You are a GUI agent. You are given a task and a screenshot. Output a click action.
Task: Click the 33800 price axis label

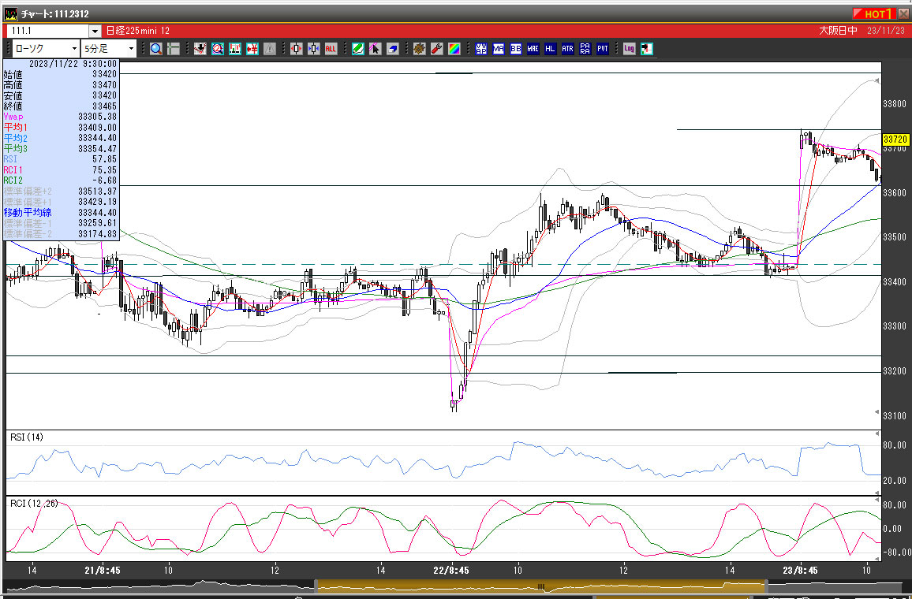[x=895, y=104]
